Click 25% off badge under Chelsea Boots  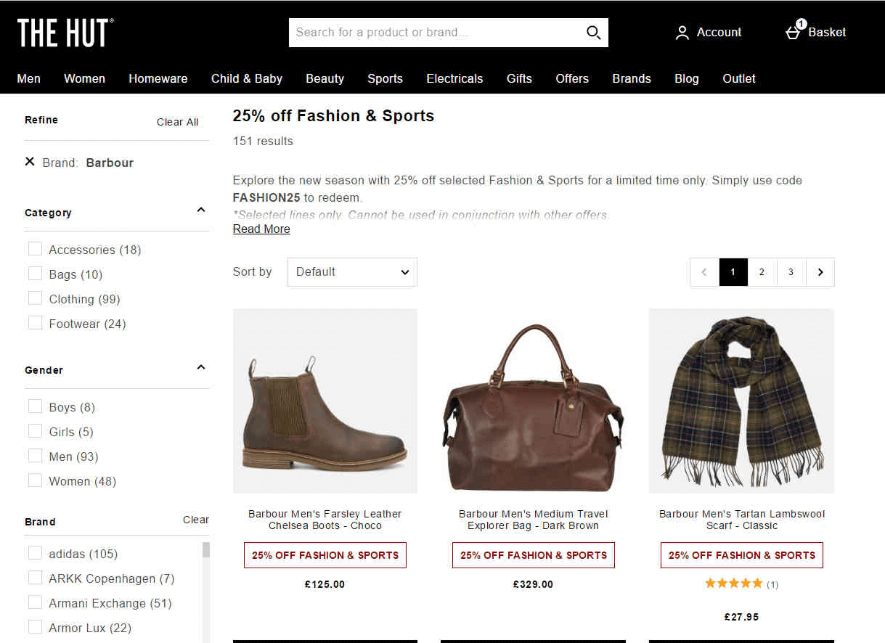(x=325, y=555)
